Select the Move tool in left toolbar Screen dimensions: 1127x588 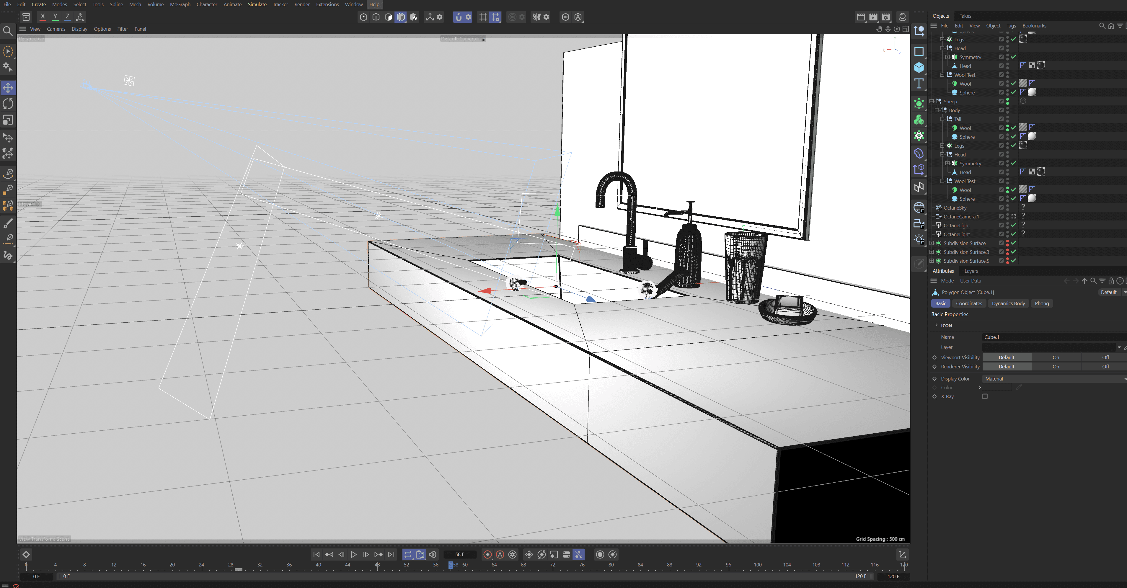click(8, 87)
